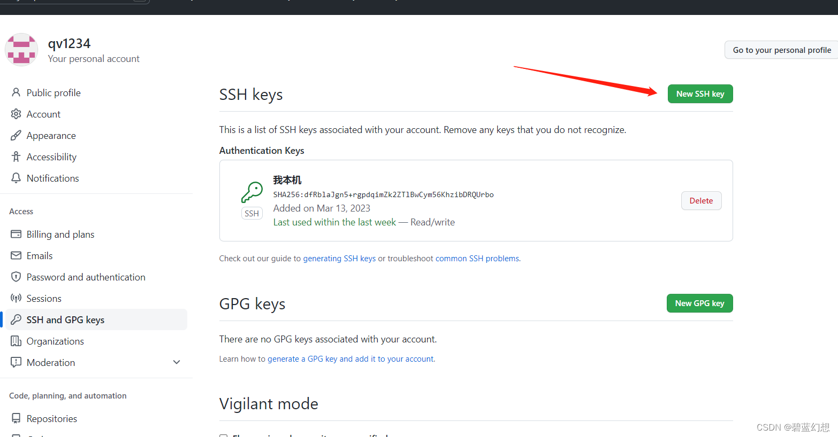The height and width of the screenshot is (437, 838).
Task: Go to Accessibility settings
Action: (x=51, y=157)
